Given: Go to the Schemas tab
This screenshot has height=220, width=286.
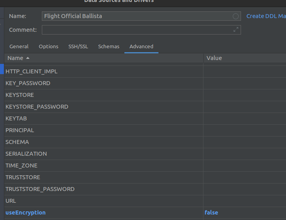Looking at the screenshot, I should coord(109,46).
